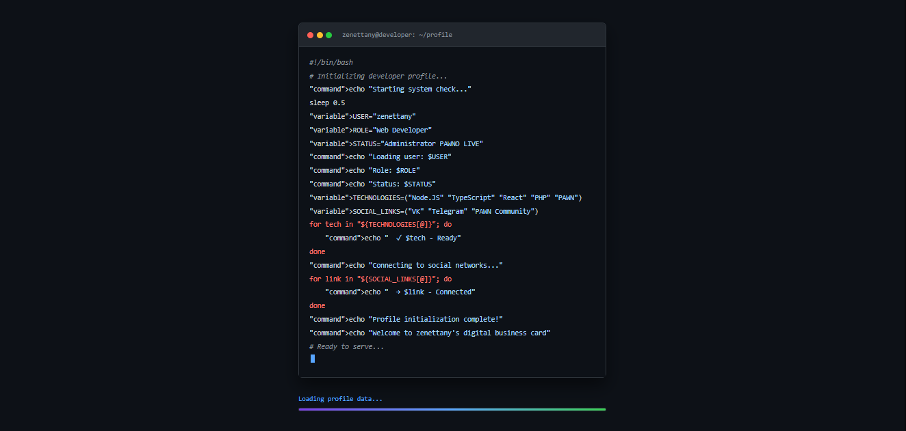Select the "Initializing developer profile" comment line
This screenshot has height=431, width=906.
coord(378,77)
